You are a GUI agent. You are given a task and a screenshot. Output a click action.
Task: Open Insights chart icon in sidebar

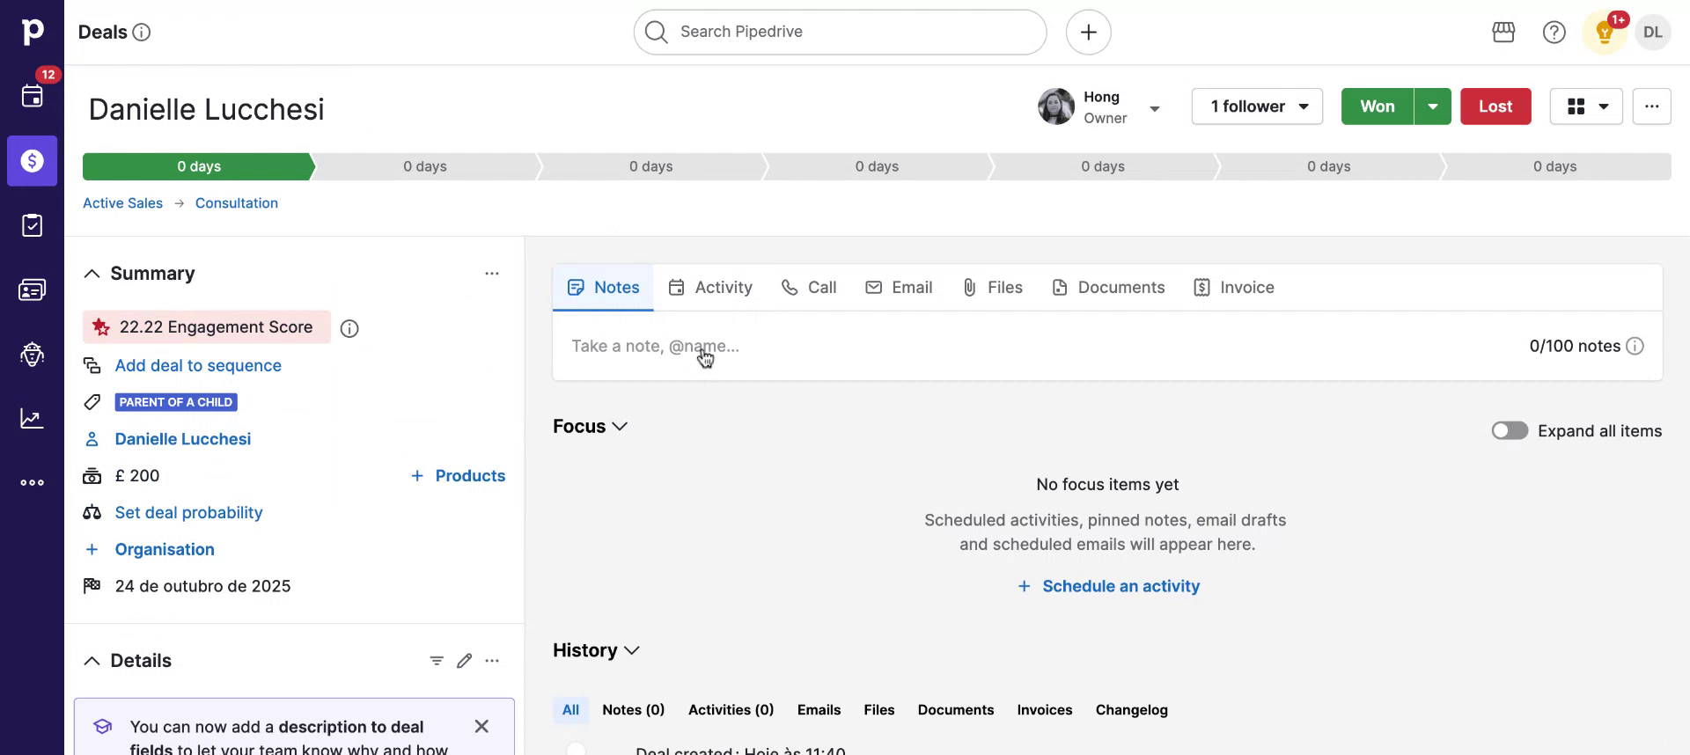pos(32,418)
